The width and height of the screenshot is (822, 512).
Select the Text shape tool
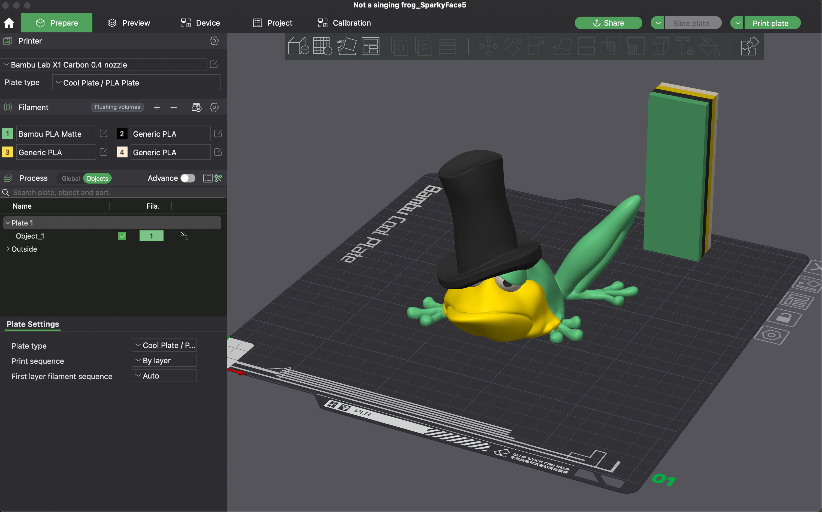[685, 46]
